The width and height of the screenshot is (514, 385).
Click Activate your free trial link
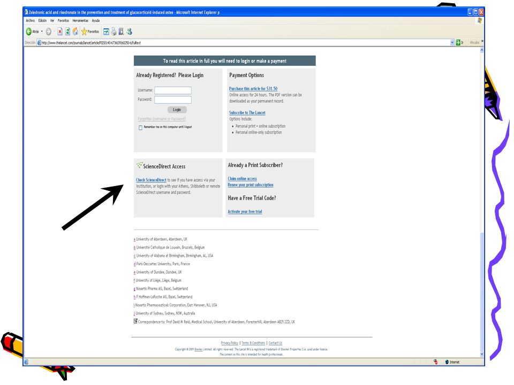[x=245, y=212]
